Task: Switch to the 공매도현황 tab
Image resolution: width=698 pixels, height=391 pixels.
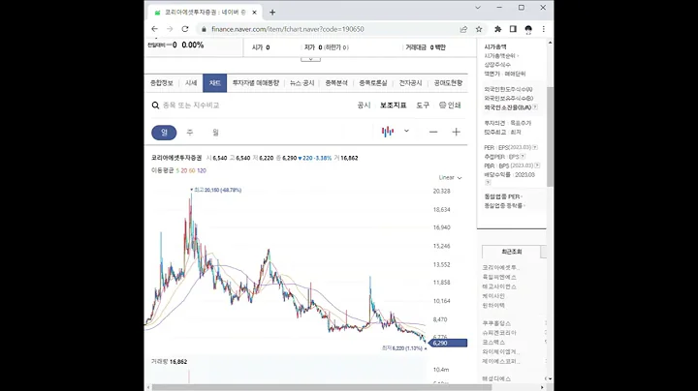Action: 448,83
